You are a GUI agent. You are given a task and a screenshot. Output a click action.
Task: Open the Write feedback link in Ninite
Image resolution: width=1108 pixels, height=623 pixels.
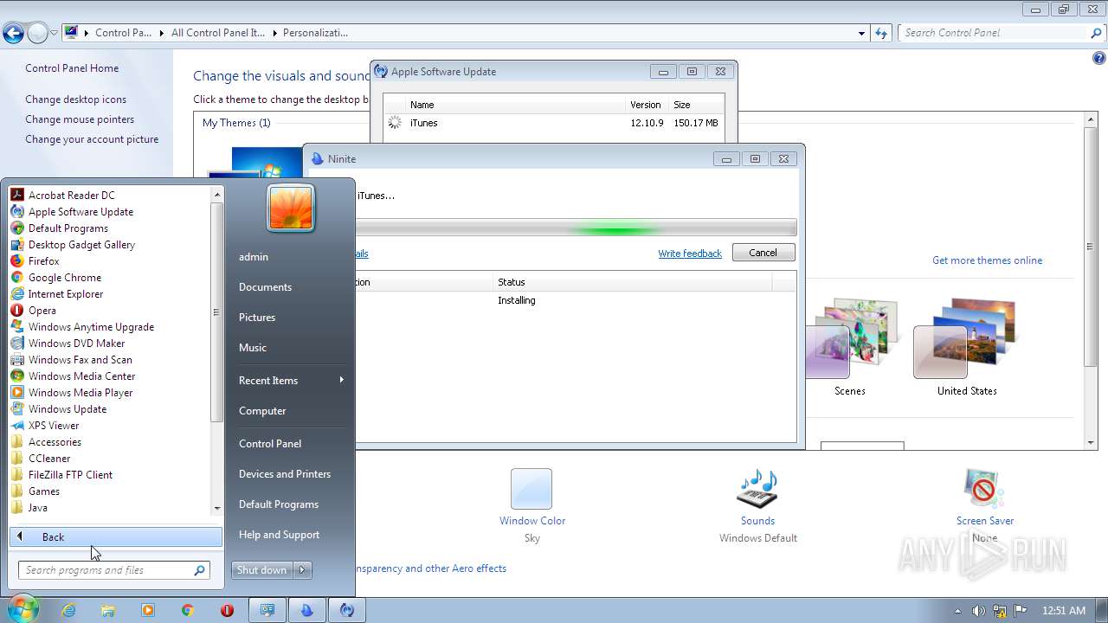tap(690, 254)
